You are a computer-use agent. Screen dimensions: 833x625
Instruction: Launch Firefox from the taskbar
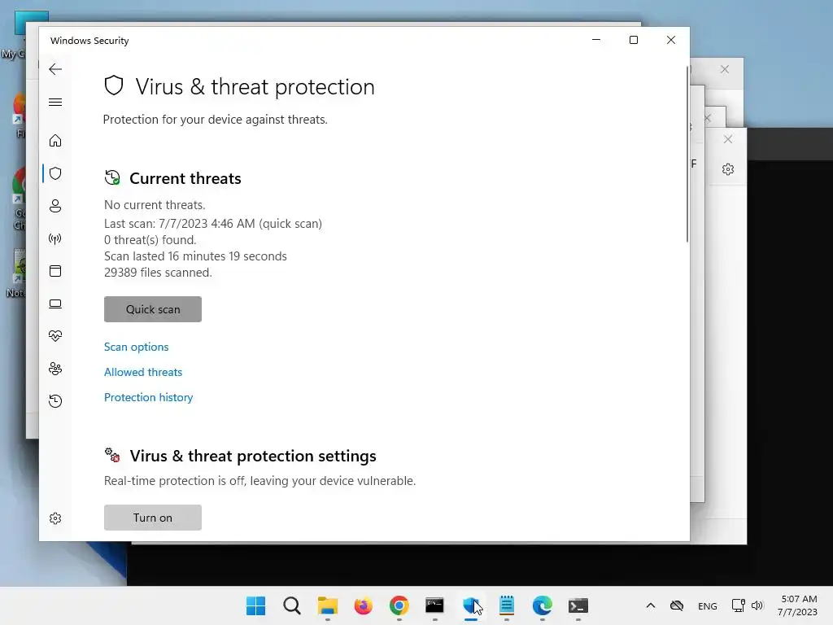tap(364, 605)
